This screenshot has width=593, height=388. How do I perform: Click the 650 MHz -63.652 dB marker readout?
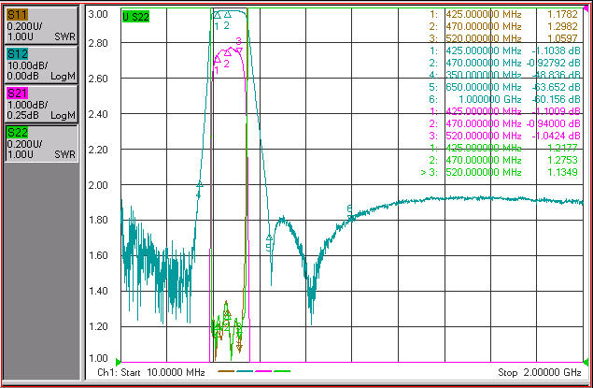click(504, 87)
